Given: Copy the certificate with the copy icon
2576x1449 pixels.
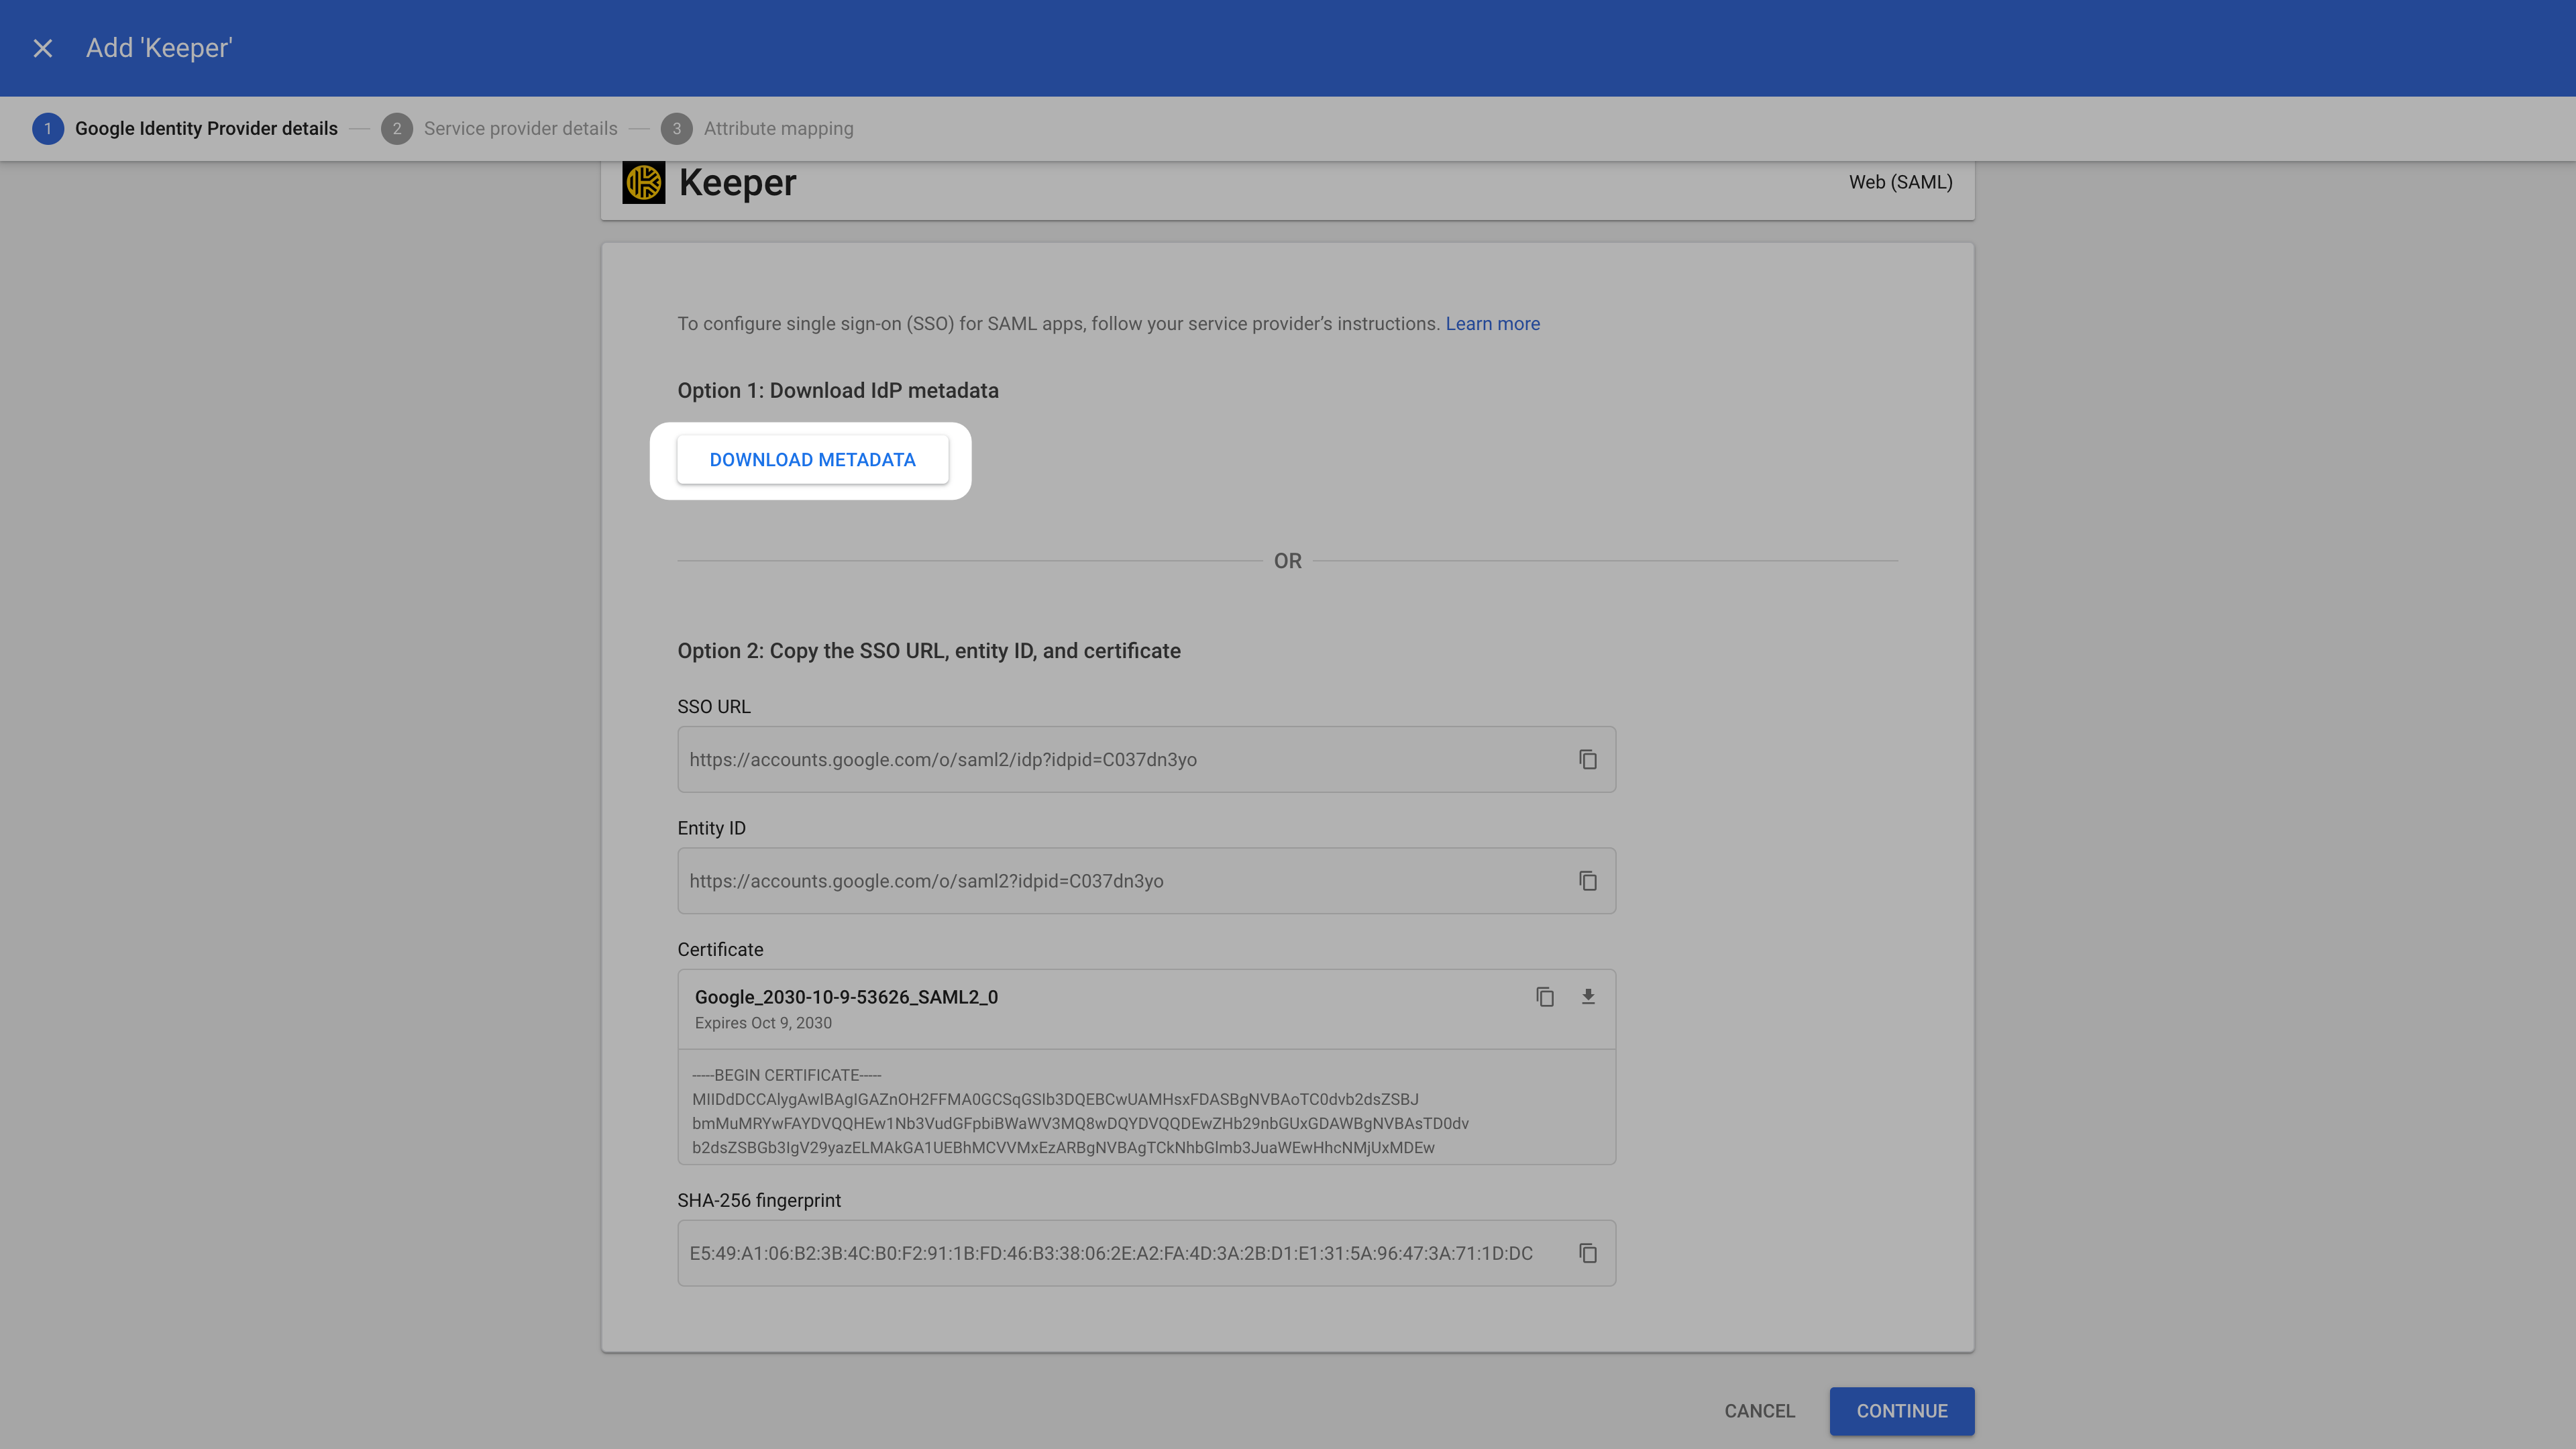Looking at the screenshot, I should point(1544,997).
